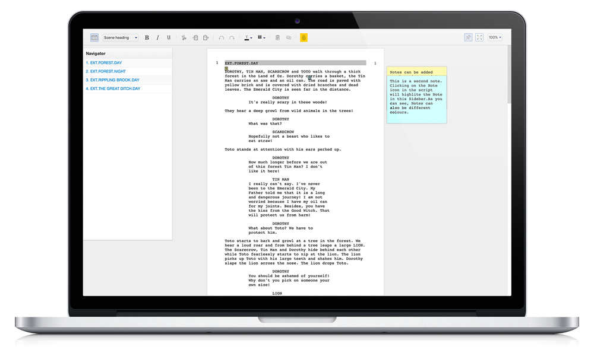The height and width of the screenshot is (356, 594).
Task: Click the paste icon in toolbar
Action: click(206, 37)
